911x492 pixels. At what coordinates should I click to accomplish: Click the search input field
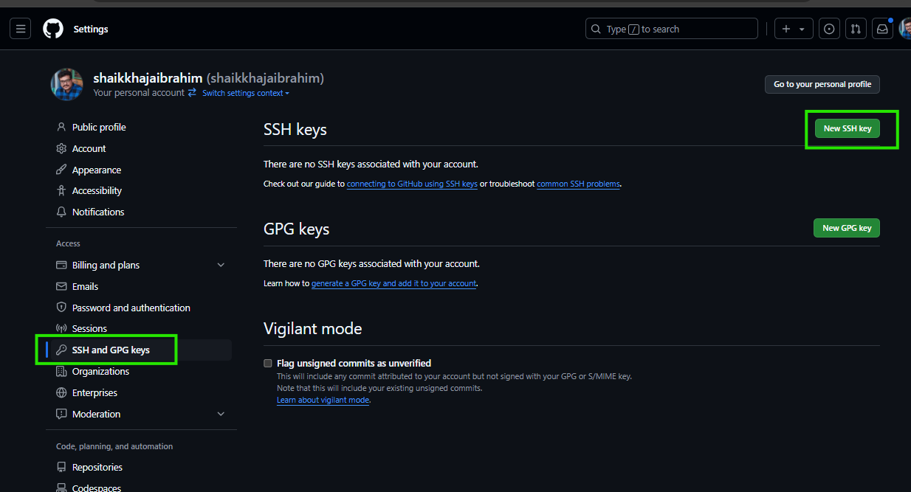pos(671,29)
